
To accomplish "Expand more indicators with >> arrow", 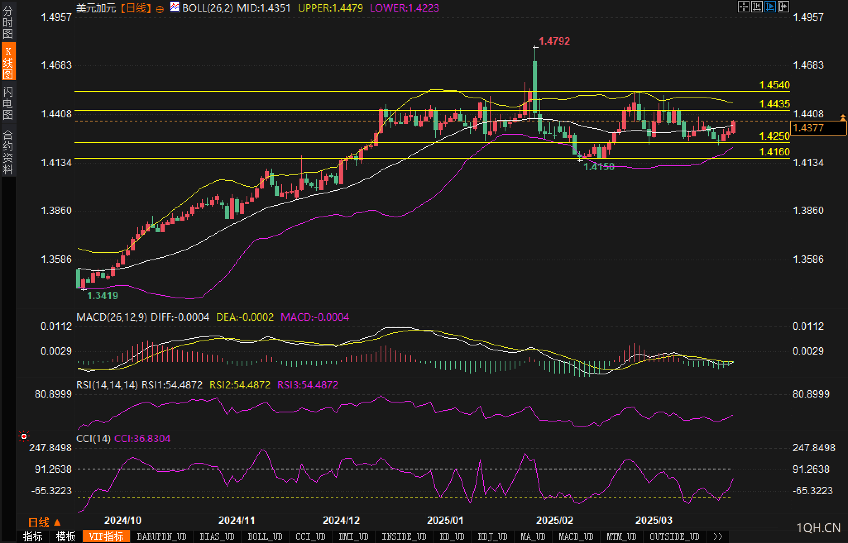I will (x=718, y=537).
